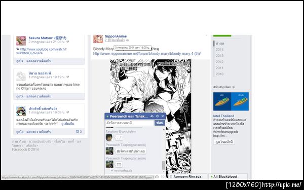Open the comment bubble icon showing 3
This screenshot has width=304, height=190.
click(78, 132)
